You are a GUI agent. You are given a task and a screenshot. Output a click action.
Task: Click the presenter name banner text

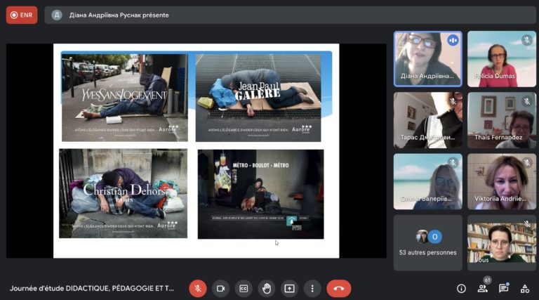click(x=119, y=15)
